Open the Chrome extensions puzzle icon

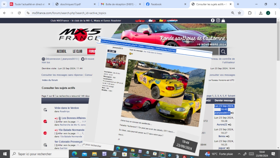(250, 13)
